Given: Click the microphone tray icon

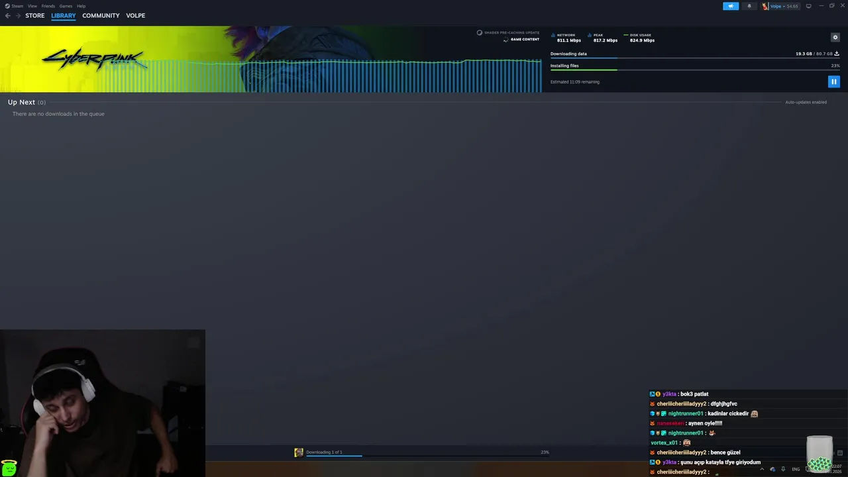Looking at the screenshot, I should [783, 469].
